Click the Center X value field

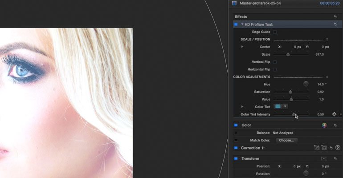[x=297, y=47]
